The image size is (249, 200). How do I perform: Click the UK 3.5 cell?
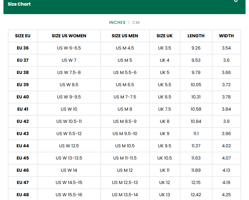coord(164,48)
